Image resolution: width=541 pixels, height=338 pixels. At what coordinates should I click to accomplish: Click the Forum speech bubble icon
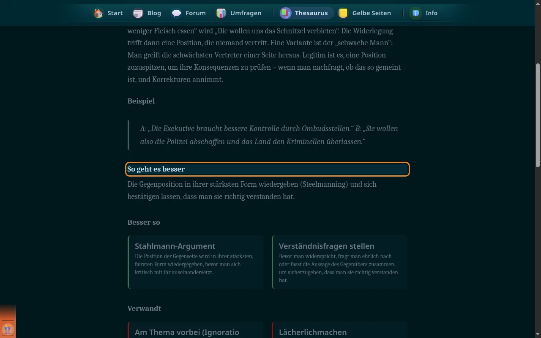(176, 13)
